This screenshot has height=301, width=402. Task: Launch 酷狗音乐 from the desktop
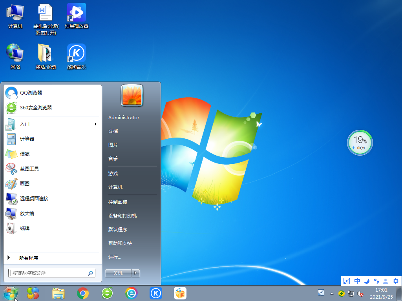tap(76, 55)
